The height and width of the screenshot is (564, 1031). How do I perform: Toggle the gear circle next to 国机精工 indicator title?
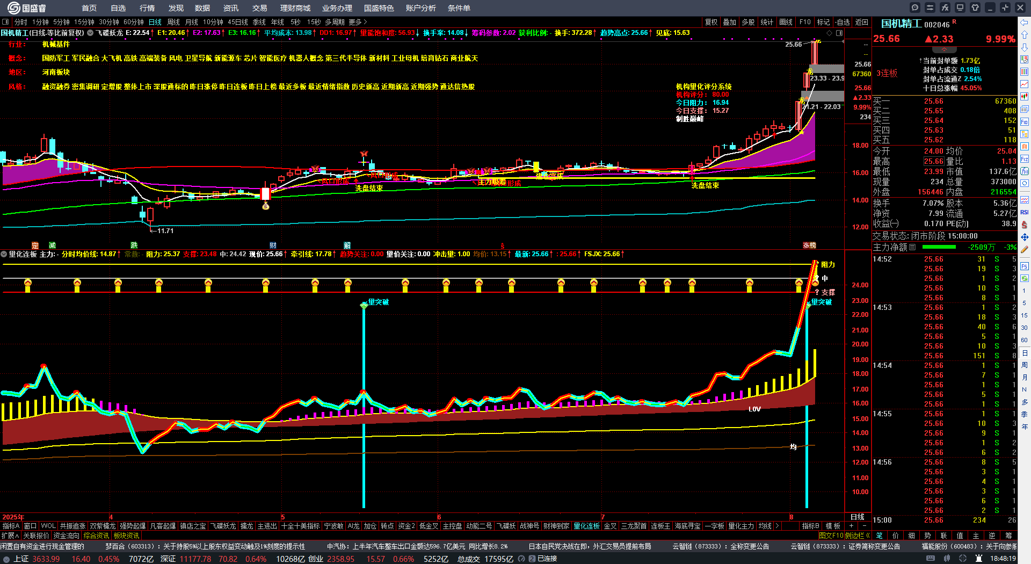tap(90, 33)
